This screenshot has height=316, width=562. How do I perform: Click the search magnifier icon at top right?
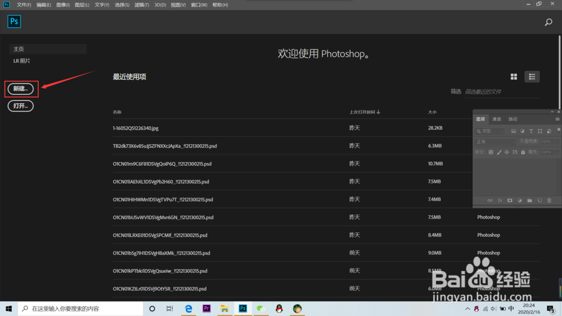click(549, 22)
